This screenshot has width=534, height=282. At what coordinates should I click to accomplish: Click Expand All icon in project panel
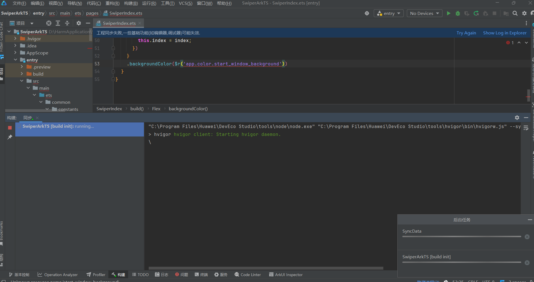[58, 23]
